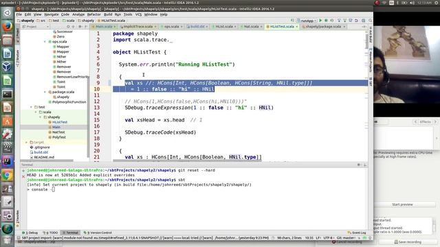440x247 pixels.
Task: Select Zero in the project tree
Action: click(60, 36)
